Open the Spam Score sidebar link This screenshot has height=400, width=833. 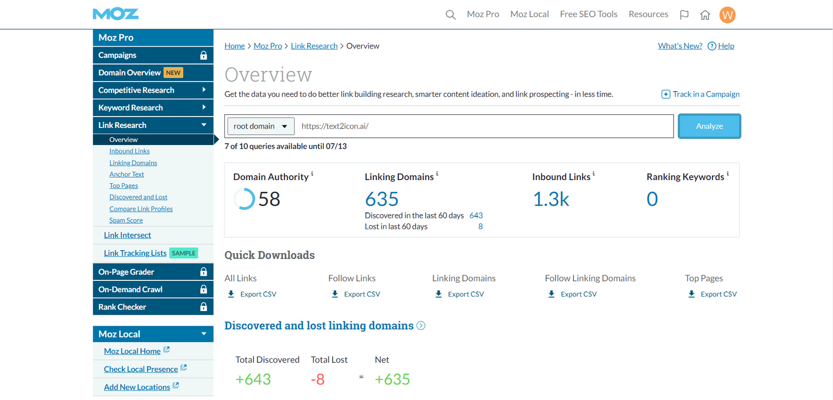click(x=126, y=221)
